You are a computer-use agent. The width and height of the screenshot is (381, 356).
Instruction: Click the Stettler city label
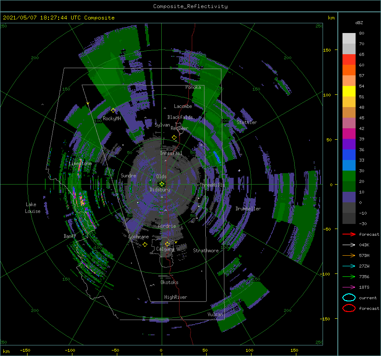pos(247,122)
